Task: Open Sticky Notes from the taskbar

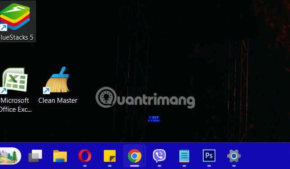Action: (110, 156)
